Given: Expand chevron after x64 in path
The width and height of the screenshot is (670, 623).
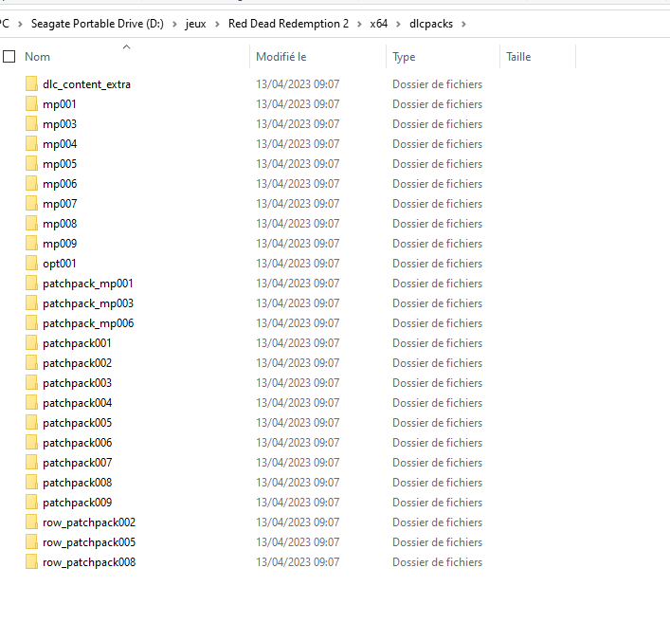Looking at the screenshot, I should pos(398,24).
